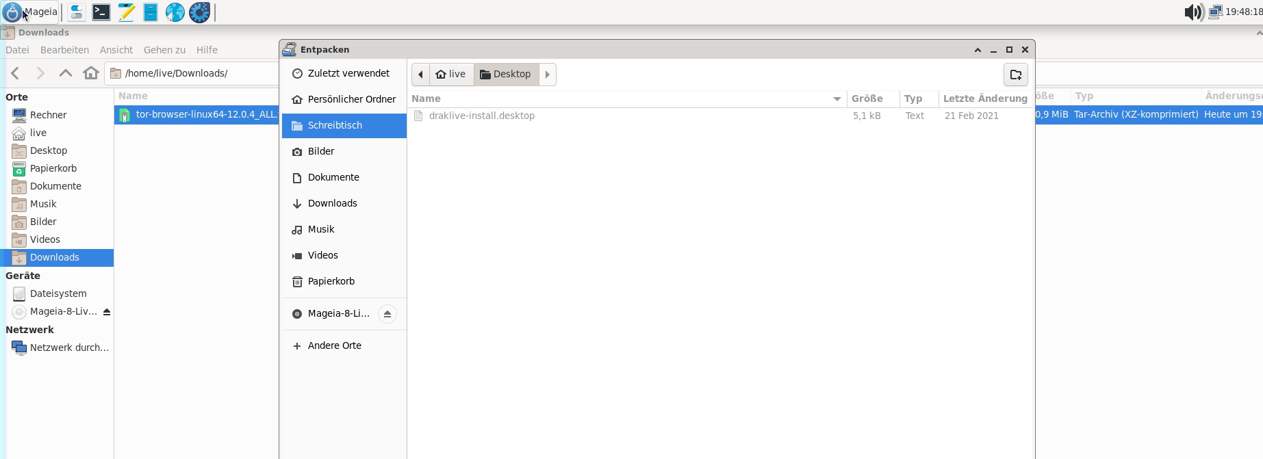Select the 'live' path button
This screenshot has width=1263, height=459.
[x=451, y=75]
